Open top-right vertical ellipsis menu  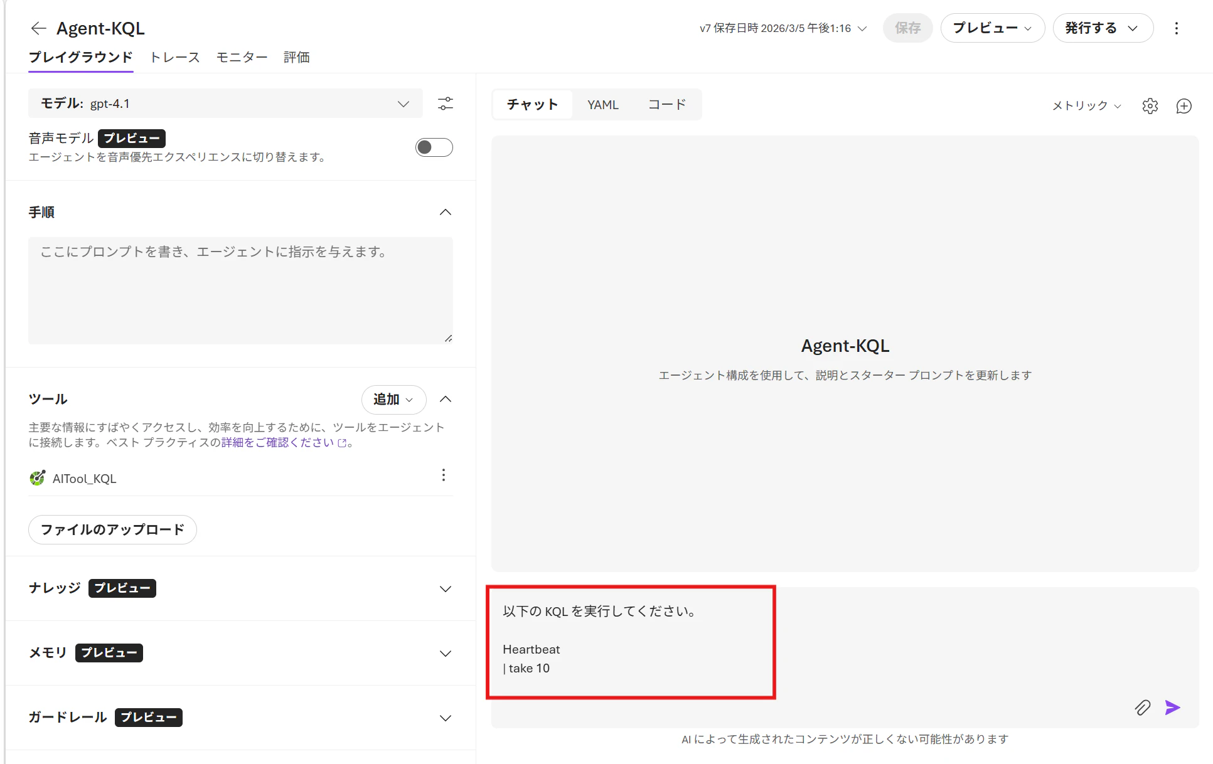coord(1176,28)
